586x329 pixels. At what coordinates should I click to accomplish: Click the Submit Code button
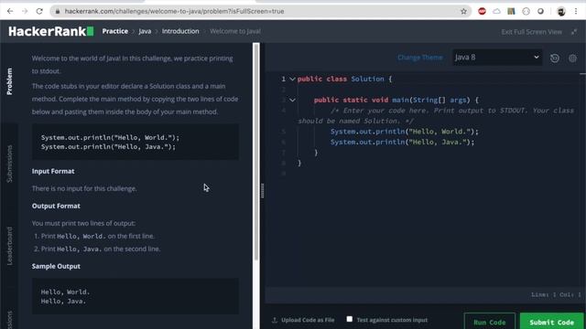click(551, 322)
